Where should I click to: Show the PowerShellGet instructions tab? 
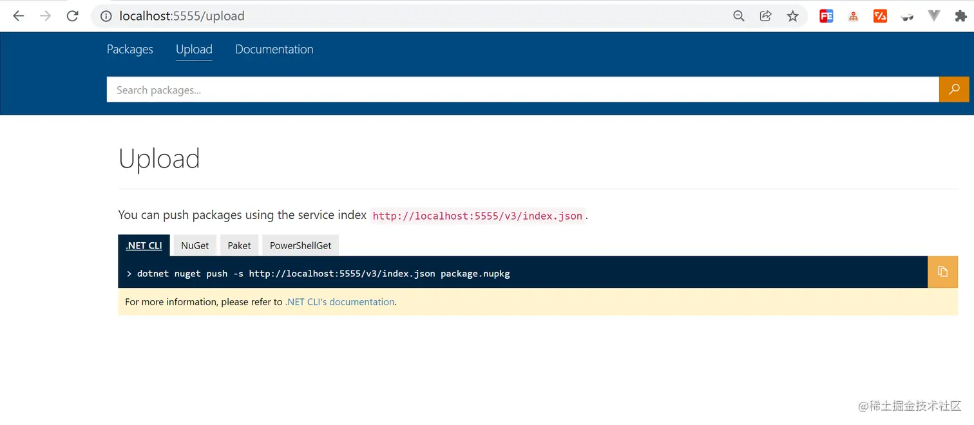[300, 245]
